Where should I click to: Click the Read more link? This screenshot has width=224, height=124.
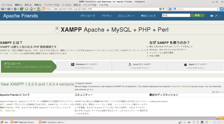(11, 111)
